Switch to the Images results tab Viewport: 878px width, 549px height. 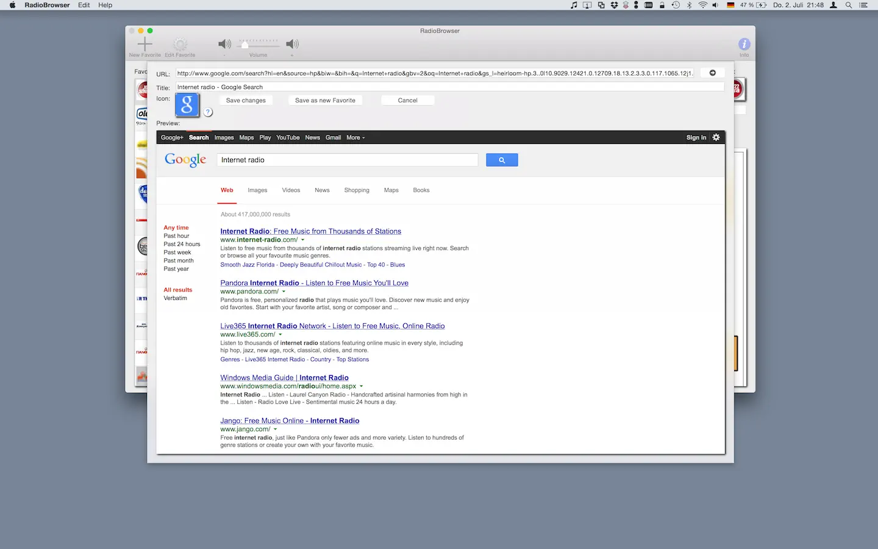tap(257, 190)
